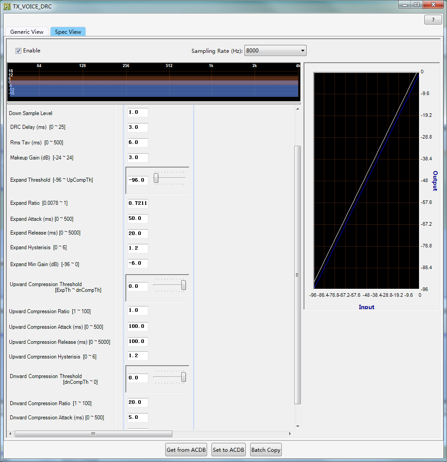Click the horizontal scroll right arrow
Viewport: 447px width, 462px height.
click(x=290, y=434)
